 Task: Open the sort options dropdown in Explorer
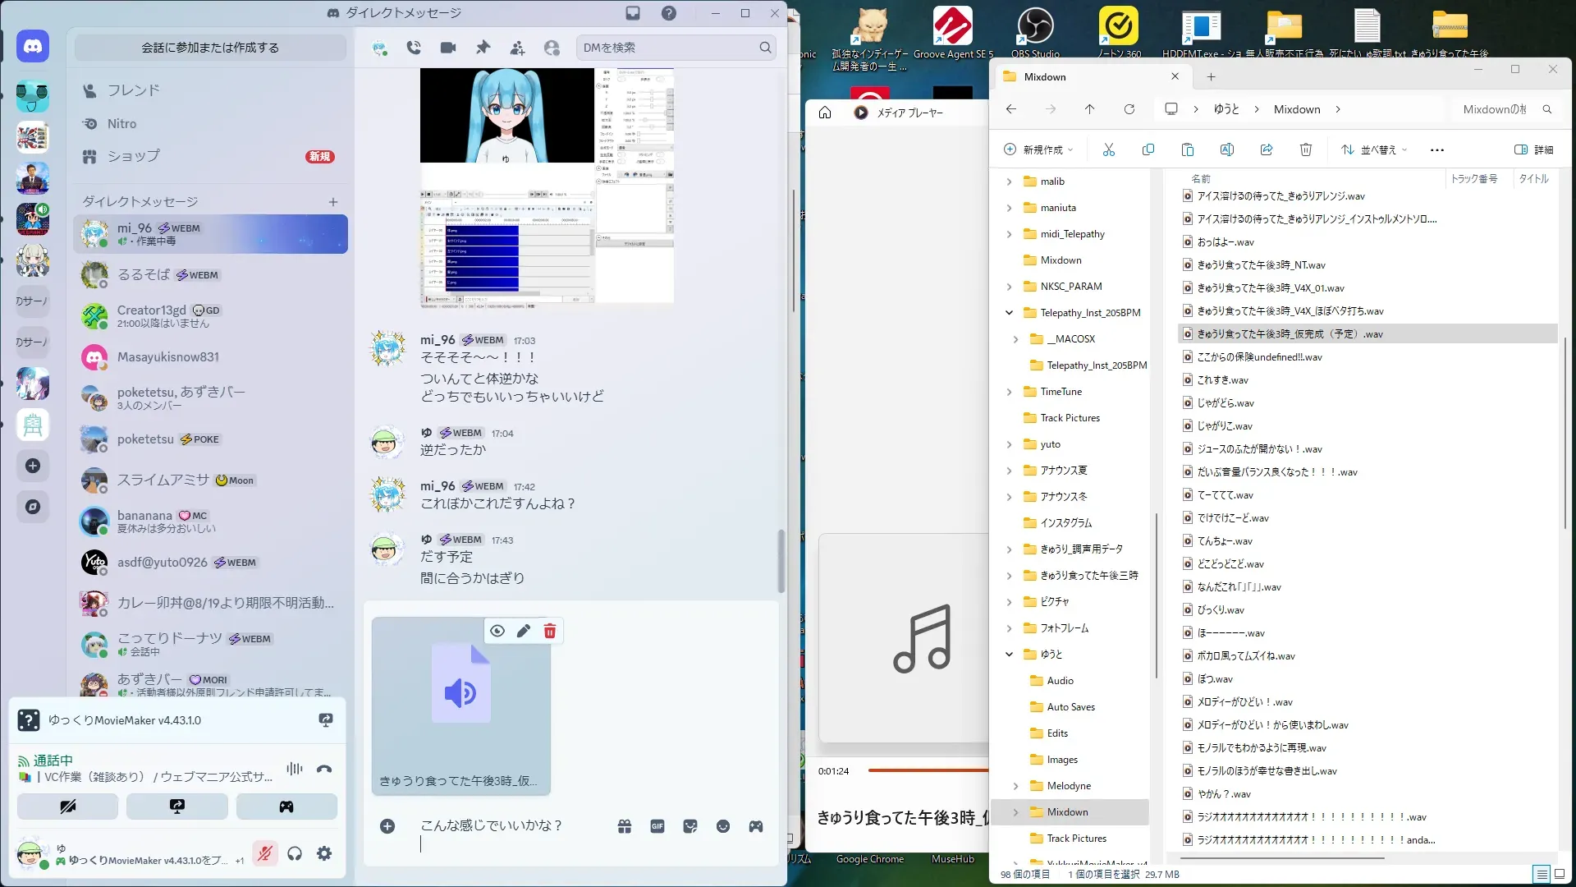pyautogui.click(x=1375, y=149)
